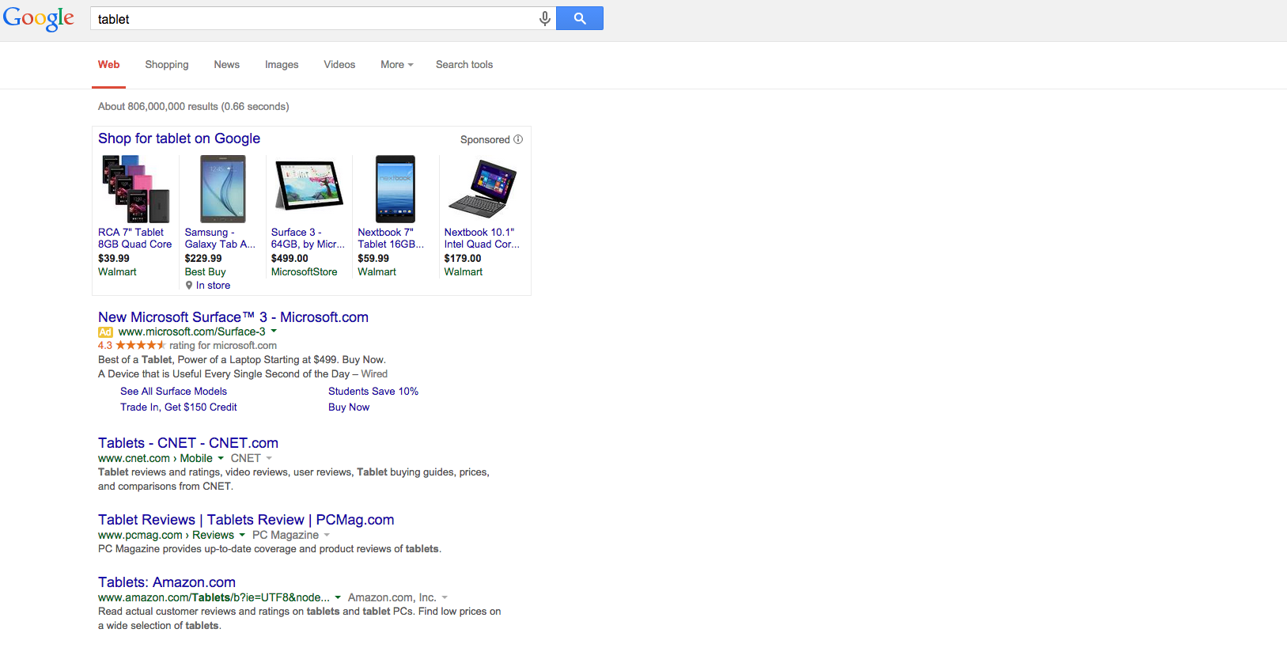Click the MicrosoftStore seller name

[305, 272]
